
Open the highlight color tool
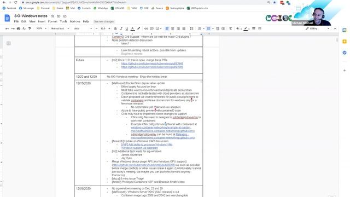tap(138, 28)
